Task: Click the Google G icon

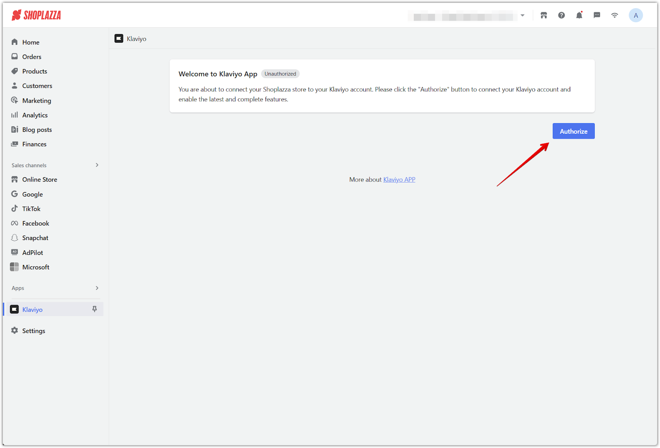Action: [x=14, y=194]
